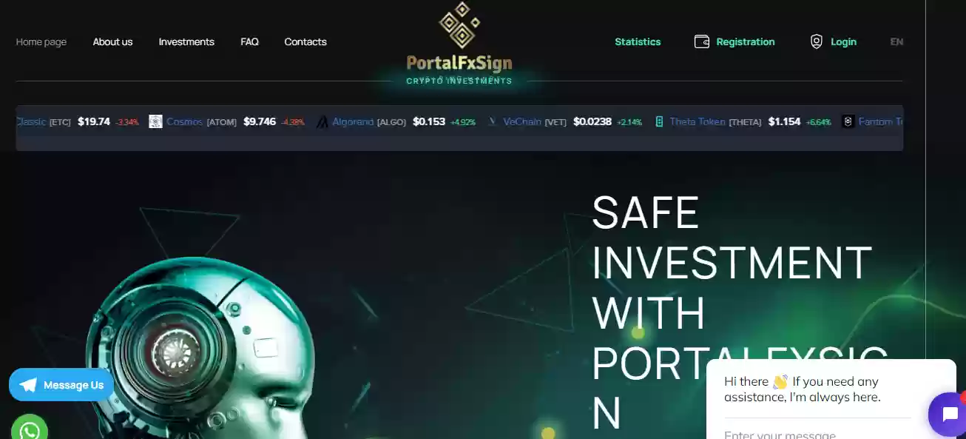Screen dimensions: 966x439
Task: Click the Registration link
Action: [x=746, y=42]
